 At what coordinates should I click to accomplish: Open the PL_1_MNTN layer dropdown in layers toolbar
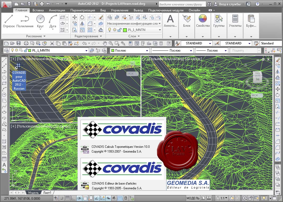click(x=49, y=50)
